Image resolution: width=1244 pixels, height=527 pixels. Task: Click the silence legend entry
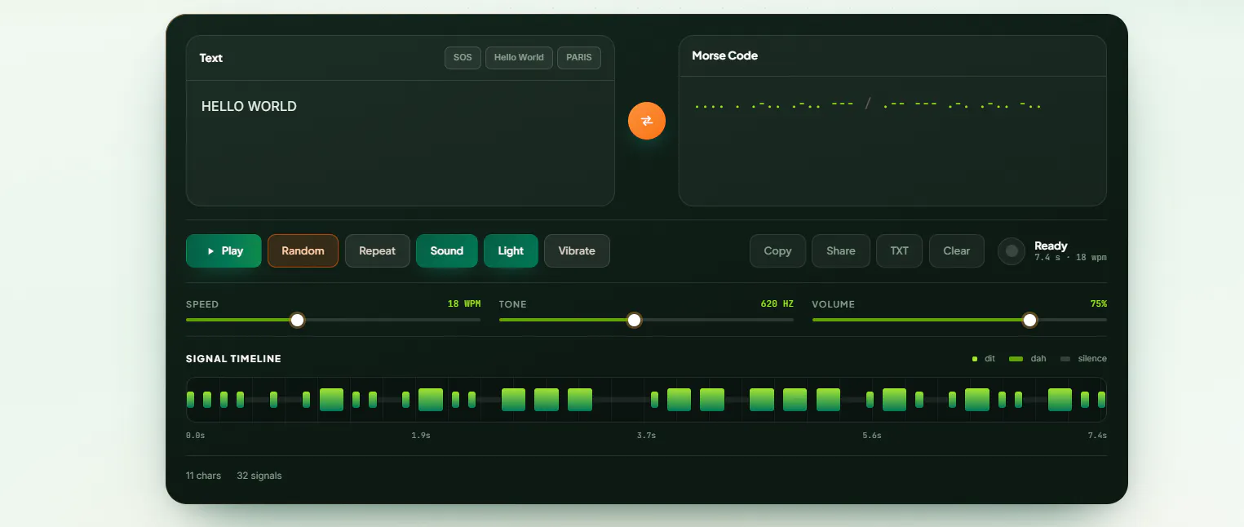point(1083,359)
